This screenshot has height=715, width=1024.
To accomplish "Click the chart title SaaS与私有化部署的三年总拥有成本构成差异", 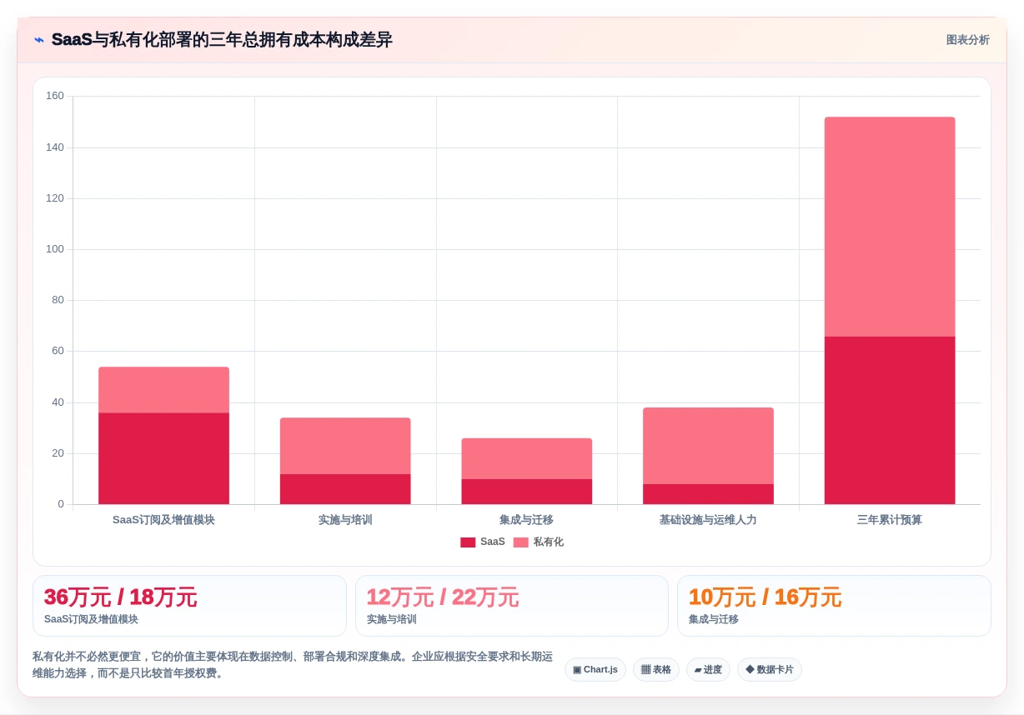I will [222, 40].
